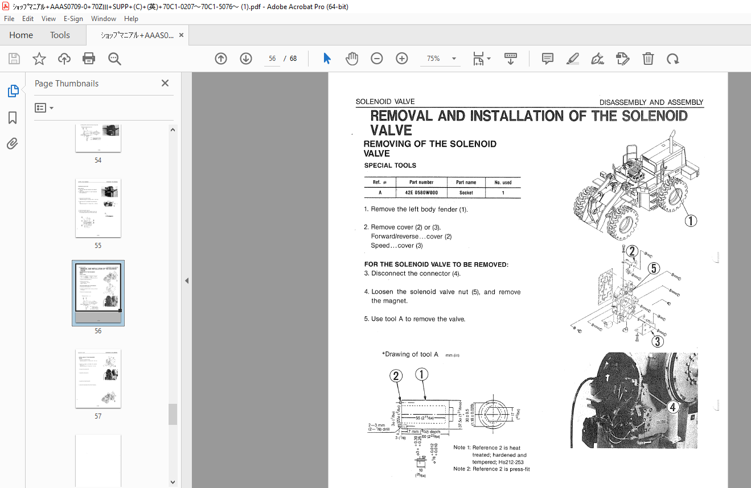
Task: Bookmark document with star icon
Action: [x=39, y=59]
